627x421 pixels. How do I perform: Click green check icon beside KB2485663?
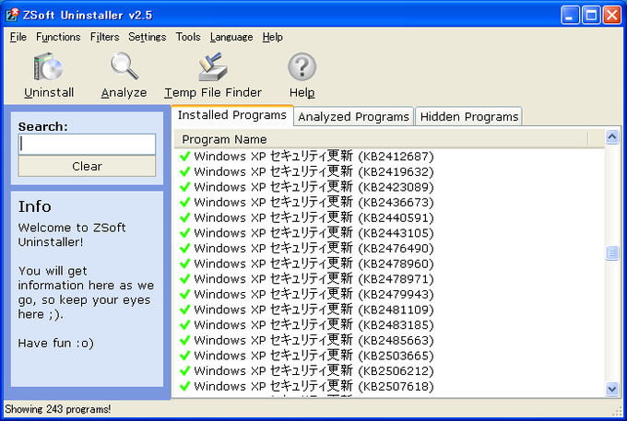(184, 340)
